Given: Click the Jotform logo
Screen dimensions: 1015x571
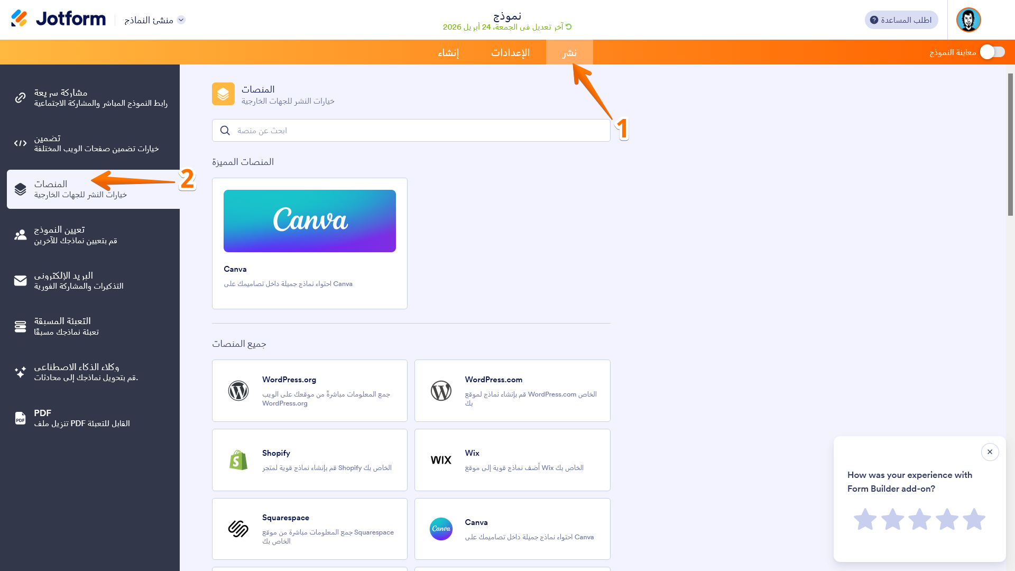Looking at the screenshot, I should (58, 19).
